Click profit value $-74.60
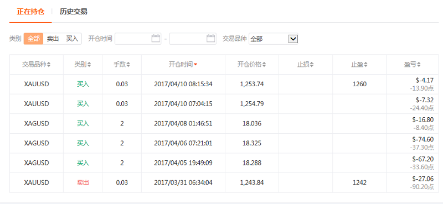Screen dimensions: 443x204 (423, 140)
